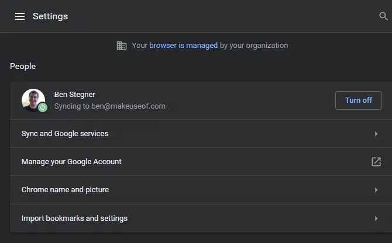
Task: Click Ben Stegner's profile avatar
Action: (x=33, y=100)
